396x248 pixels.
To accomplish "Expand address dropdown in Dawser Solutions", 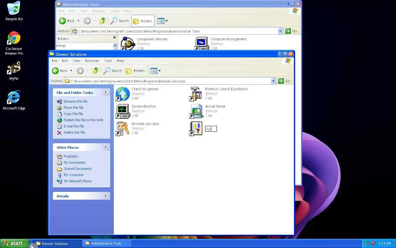I will (x=273, y=81).
